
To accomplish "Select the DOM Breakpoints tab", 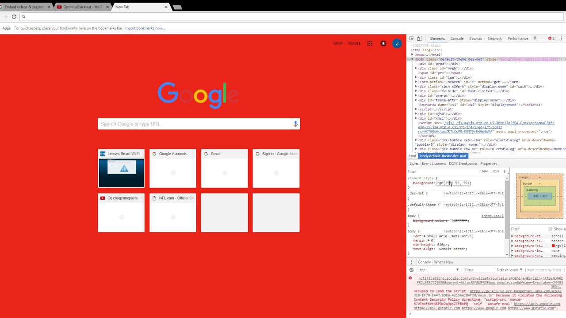I will click(x=463, y=163).
